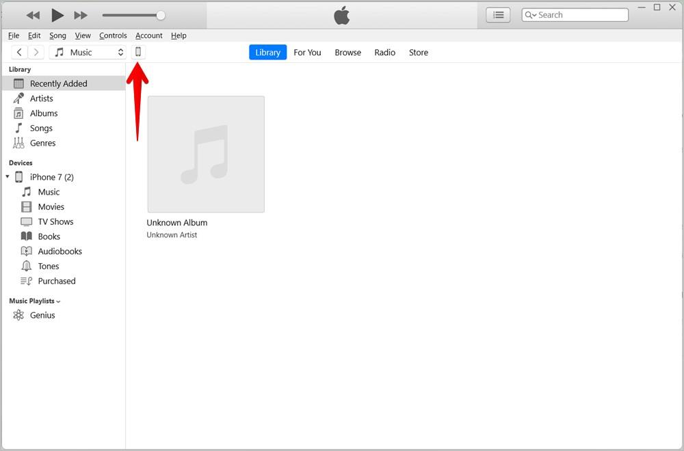Open the File menu
684x451 pixels.
coord(14,36)
